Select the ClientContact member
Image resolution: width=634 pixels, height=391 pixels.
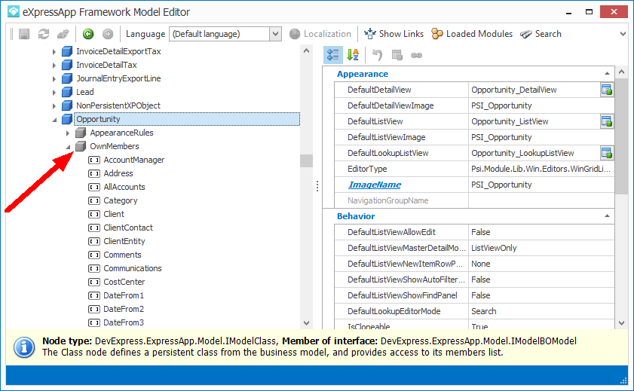point(128,228)
